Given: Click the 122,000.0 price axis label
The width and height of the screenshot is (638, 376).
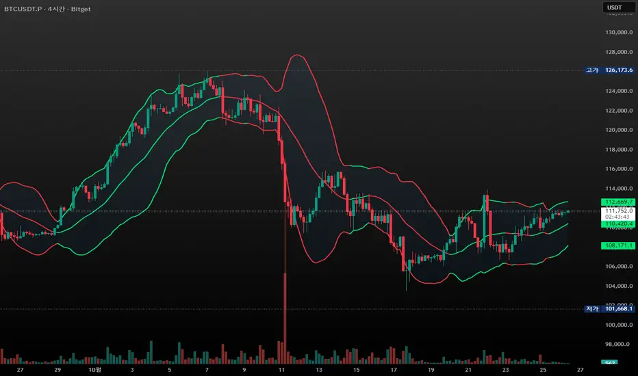Looking at the screenshot, I should [x=619, y=111].
